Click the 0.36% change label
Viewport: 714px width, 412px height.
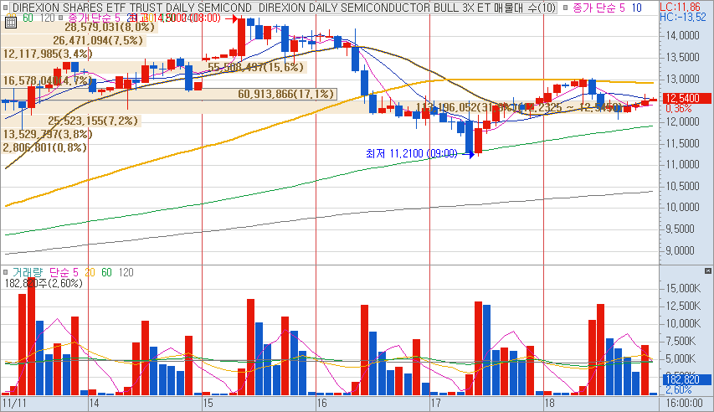[678, 109]
